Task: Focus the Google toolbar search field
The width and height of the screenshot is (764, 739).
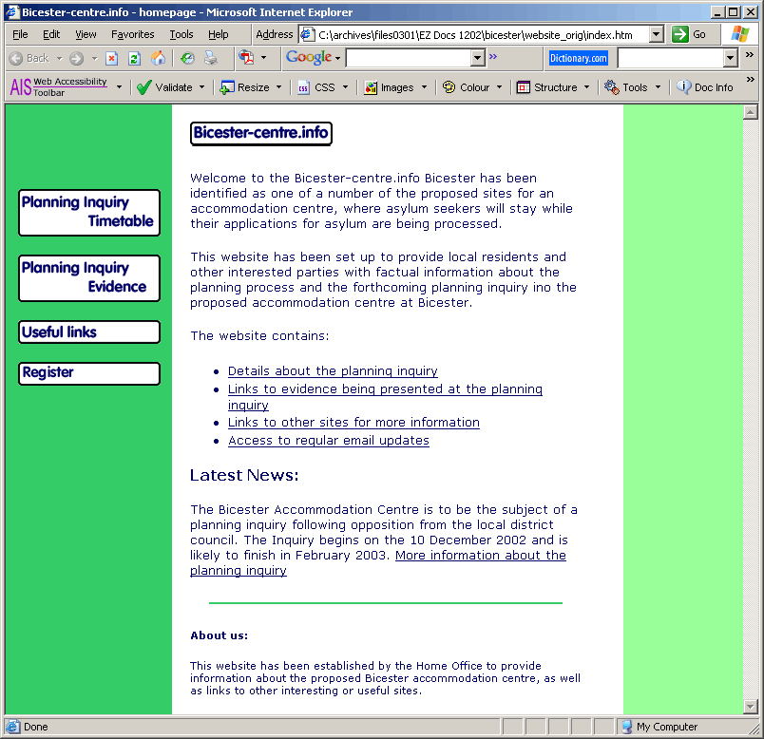Action: pyautogui.click(x=409, y=58)
